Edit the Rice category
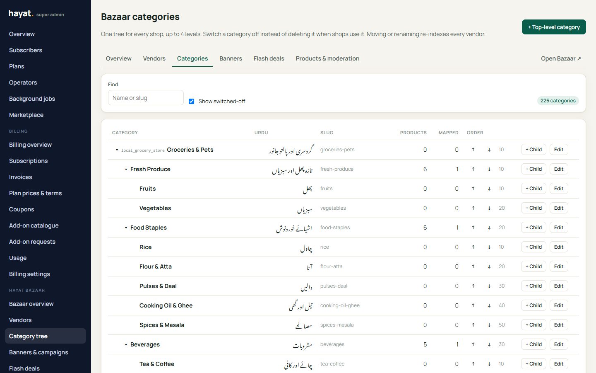Image resolution: width=596 pixels, height=373 pixels. tap(559, 247)
